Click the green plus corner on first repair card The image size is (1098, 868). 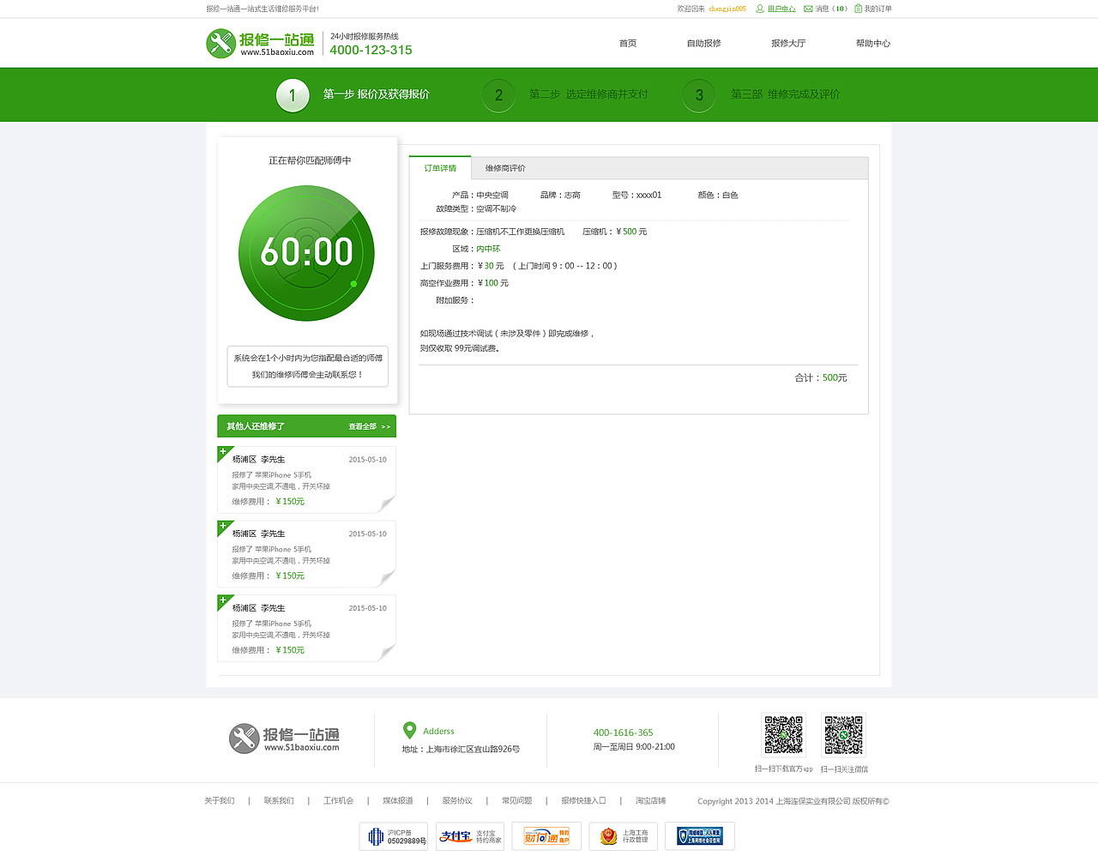pos(224,452)
